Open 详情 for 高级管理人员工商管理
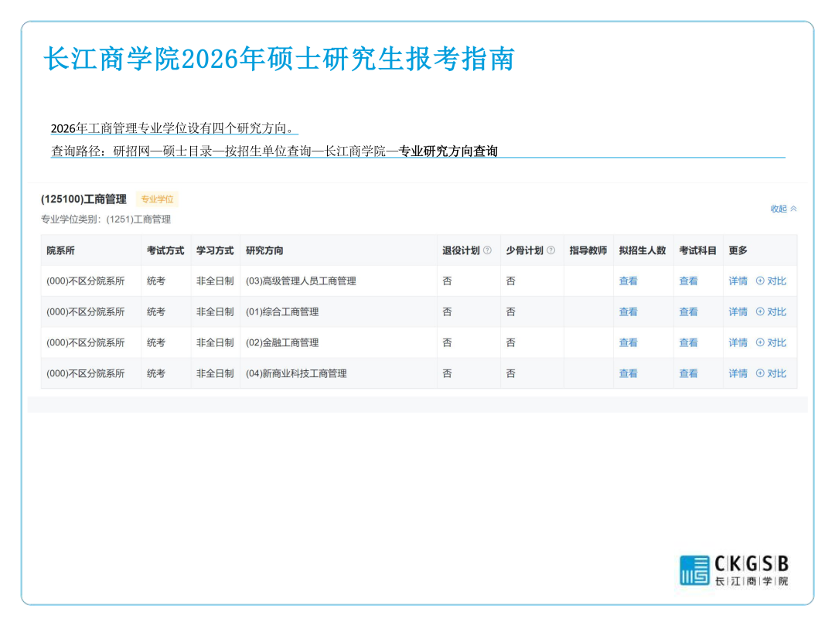The width and height of the screenshot is (835, 626). pos(738,281)
